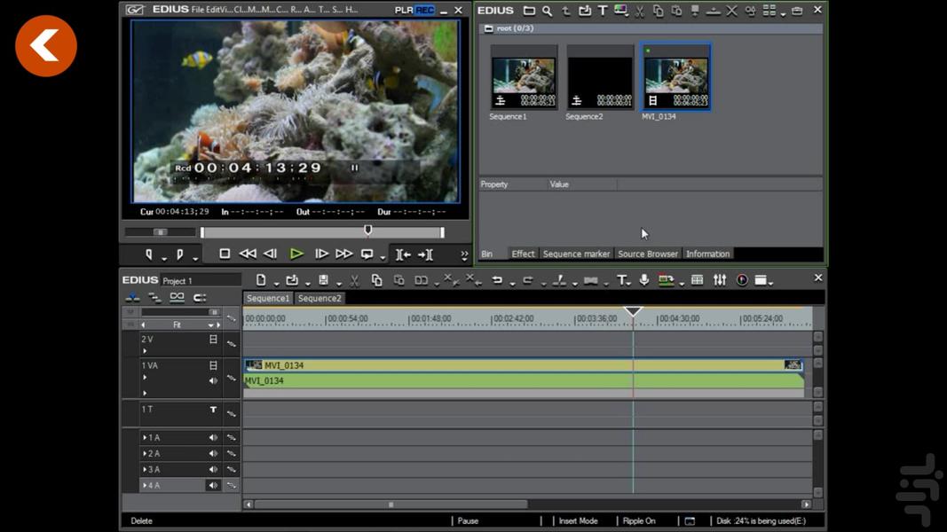Toggle the speaker on the 4 A track
The image size is (947, 532).
[x=213, y=485]
